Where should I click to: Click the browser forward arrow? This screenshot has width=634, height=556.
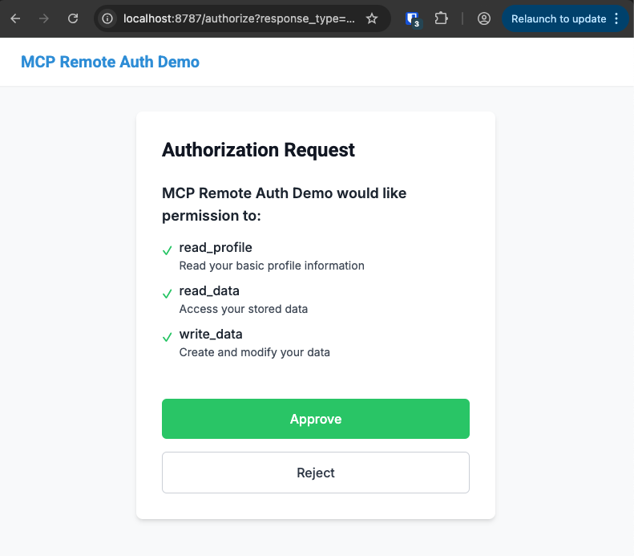pos(44,18)
